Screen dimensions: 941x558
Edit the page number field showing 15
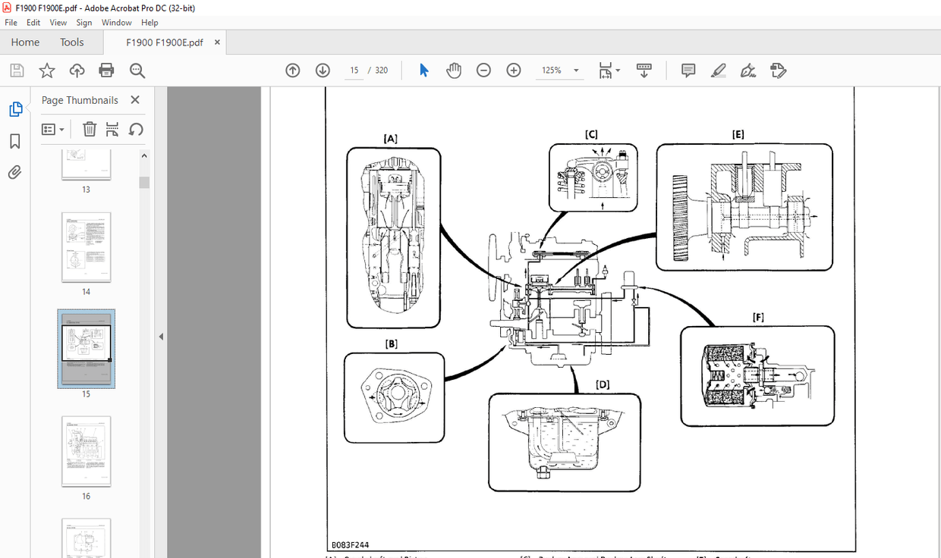click(354, 70)
